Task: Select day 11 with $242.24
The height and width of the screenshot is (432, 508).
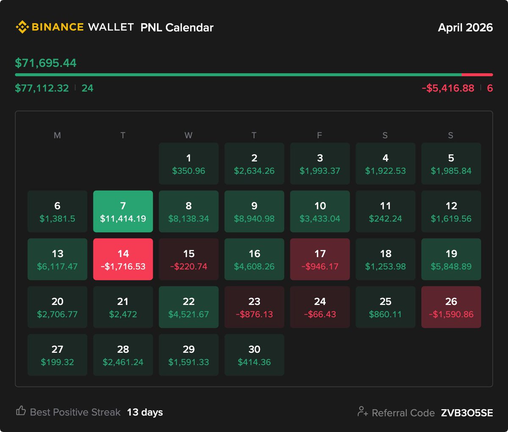Action: point(386,211)
